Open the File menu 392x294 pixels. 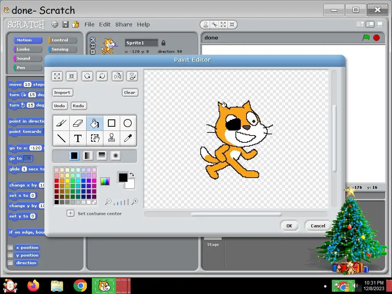pyautogui.click(x=90, y=24)
